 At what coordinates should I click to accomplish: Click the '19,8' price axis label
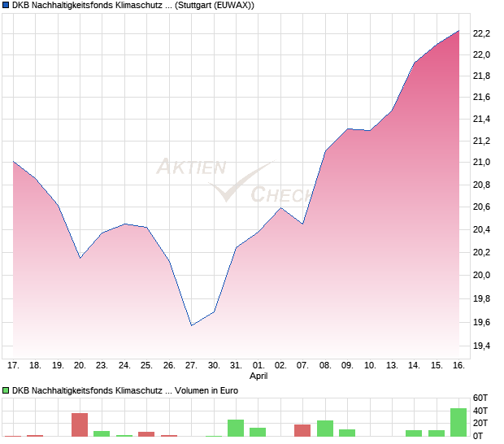point(481,299)
